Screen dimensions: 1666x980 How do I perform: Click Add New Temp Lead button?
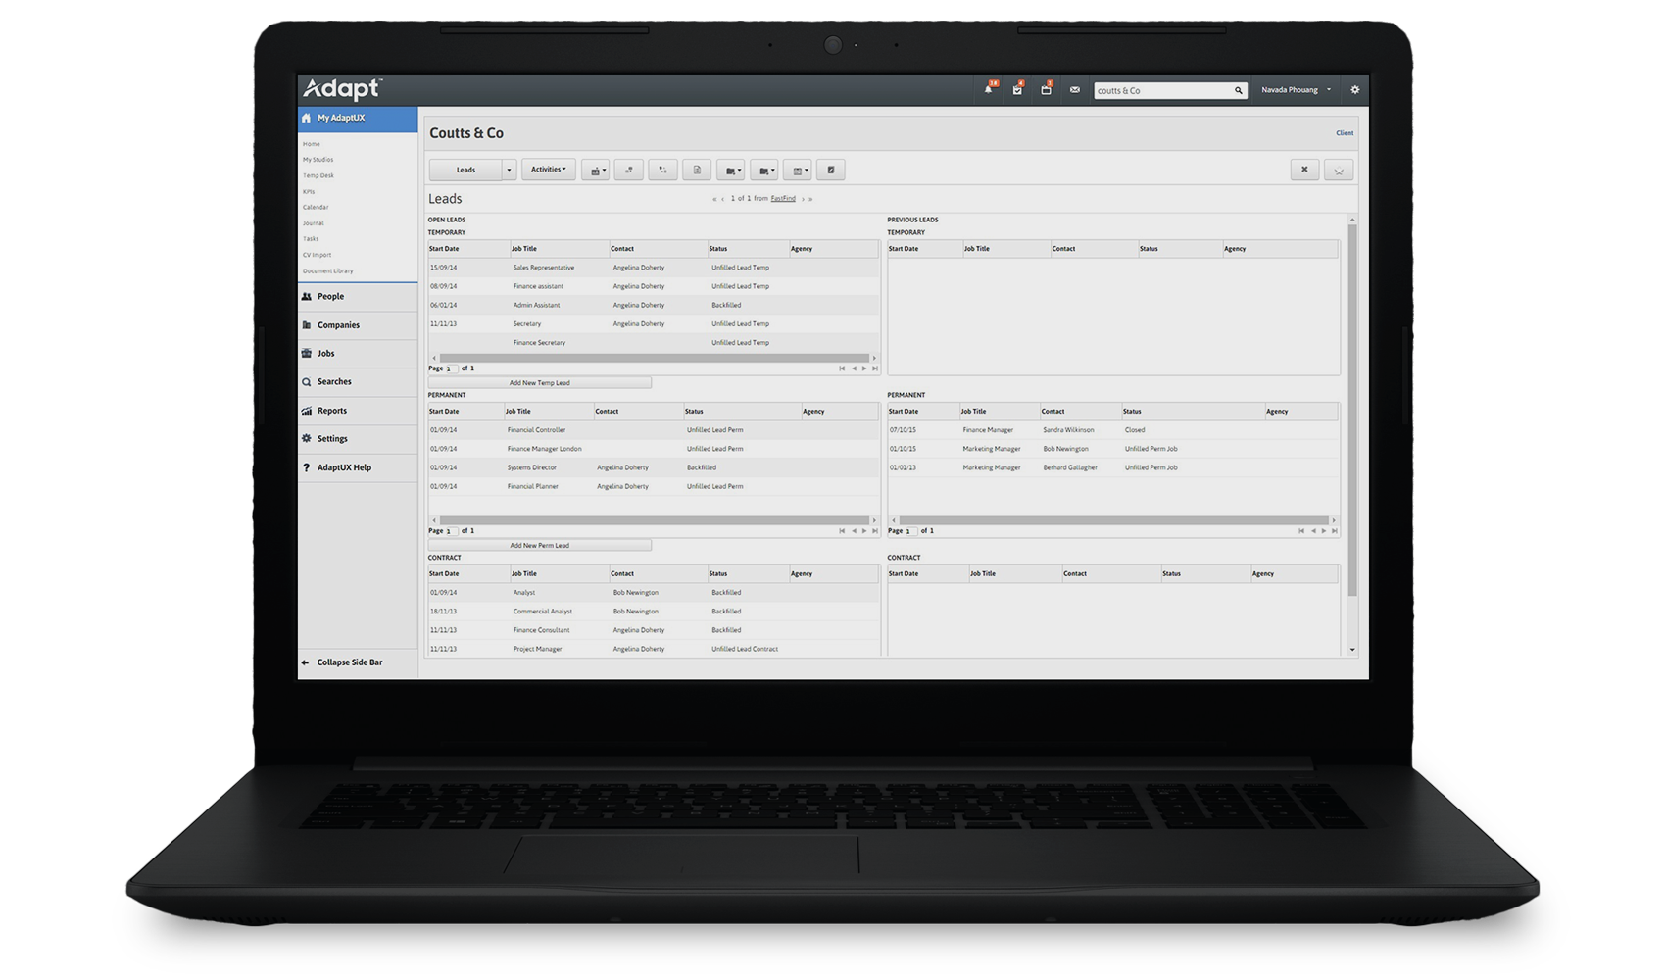[540, 382]
